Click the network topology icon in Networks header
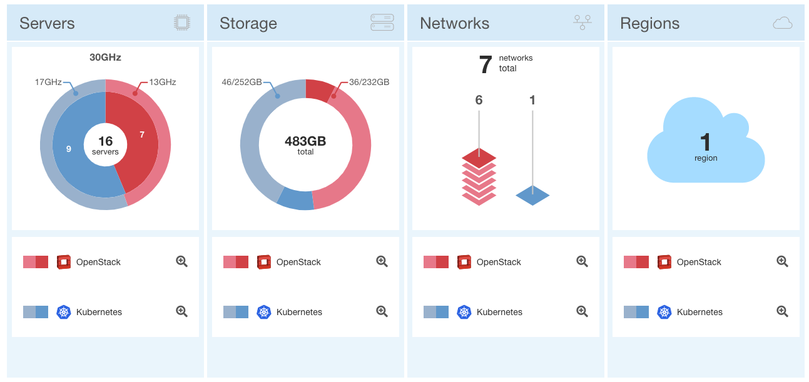Screen dimensions: 809x382 pos(582,23)
